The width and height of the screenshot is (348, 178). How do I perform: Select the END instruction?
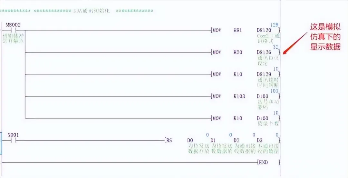click(x=263, y=163)
